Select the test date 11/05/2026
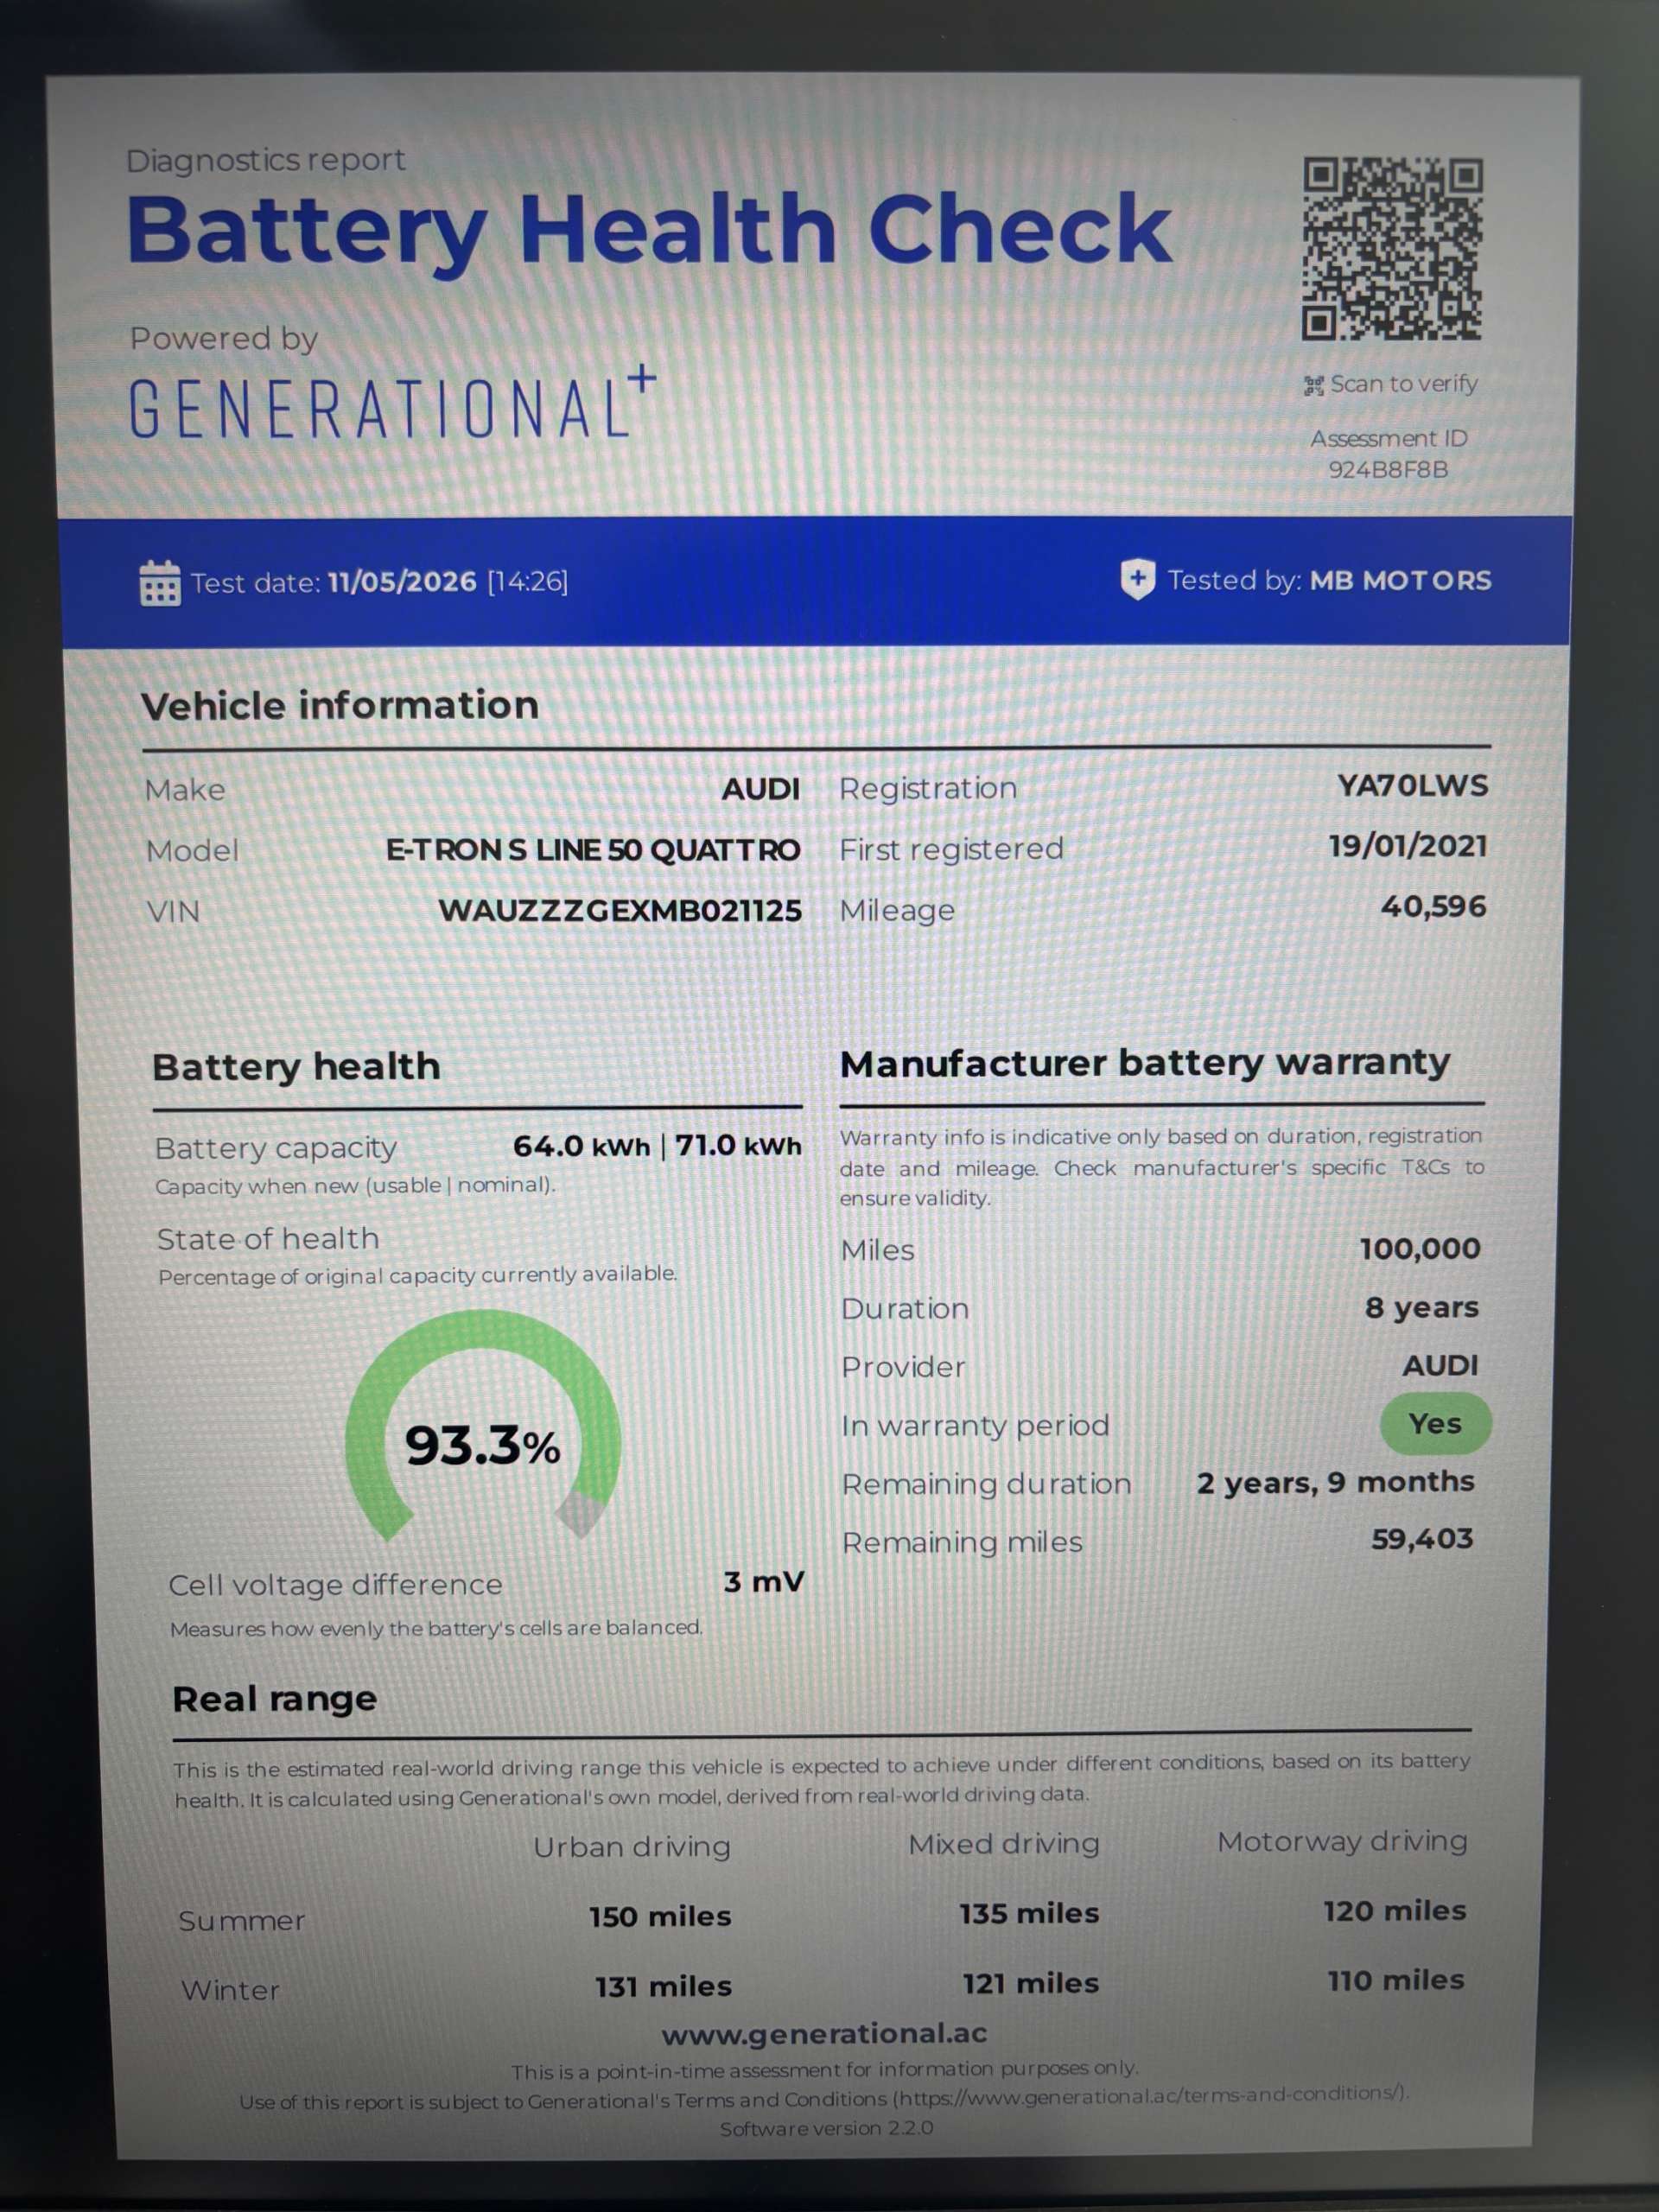This screenshot has width=1659, height=2212. coord(402,582)
